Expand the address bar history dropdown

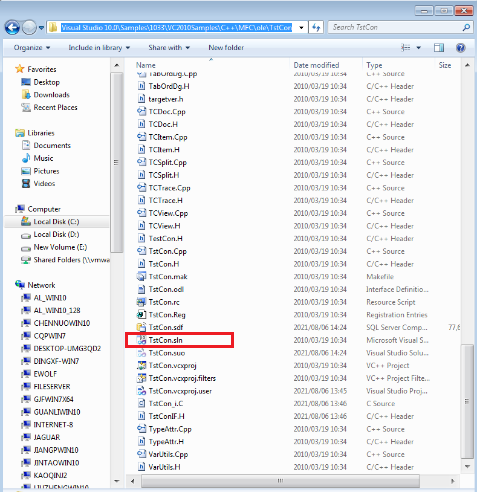[301, 28]
